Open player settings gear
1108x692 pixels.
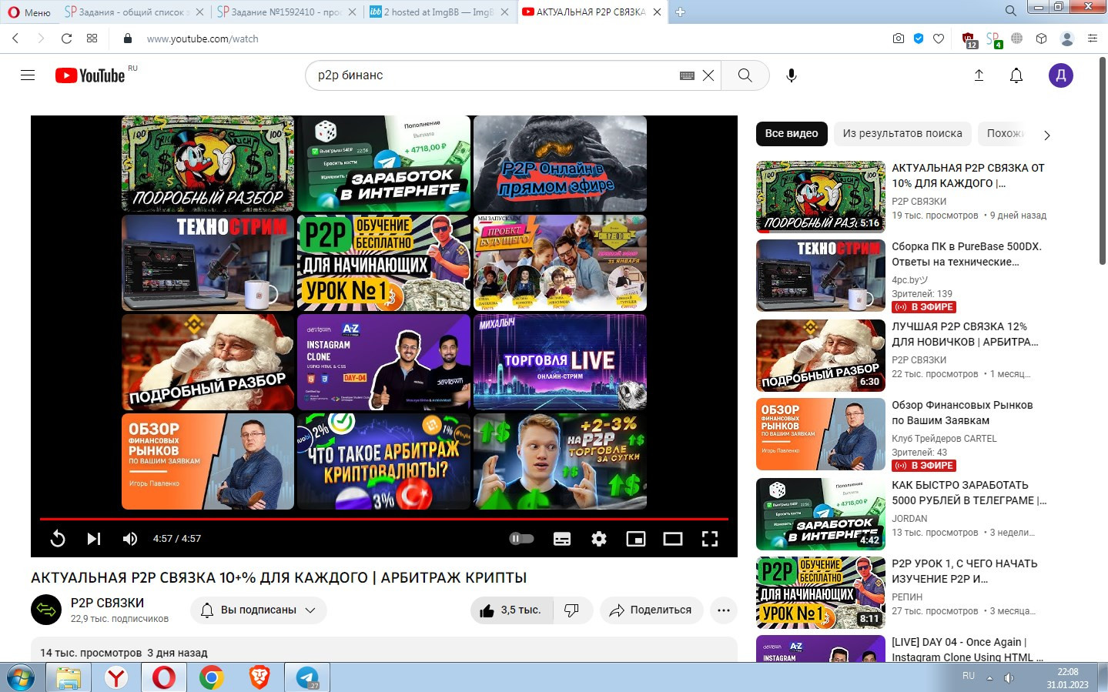point(599,539)
